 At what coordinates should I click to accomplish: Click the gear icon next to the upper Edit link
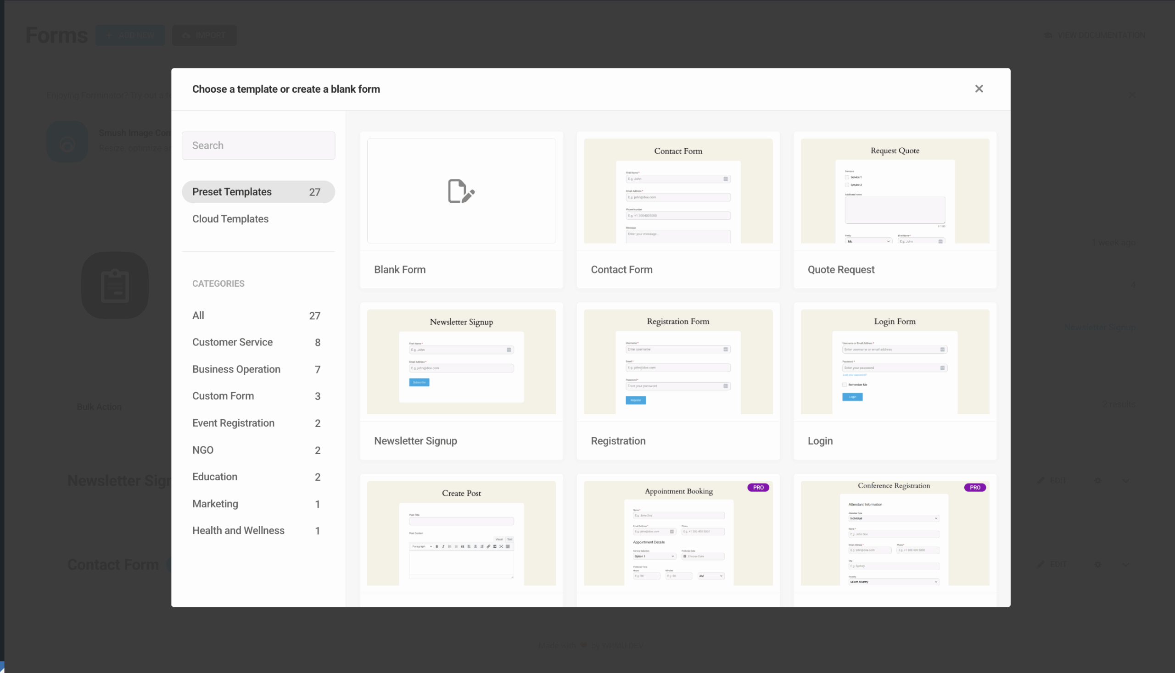(1098, 481)
